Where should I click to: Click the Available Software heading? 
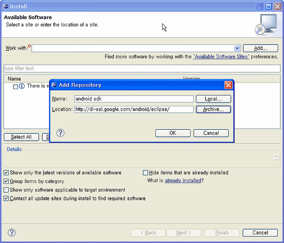(x=28, y=17)
